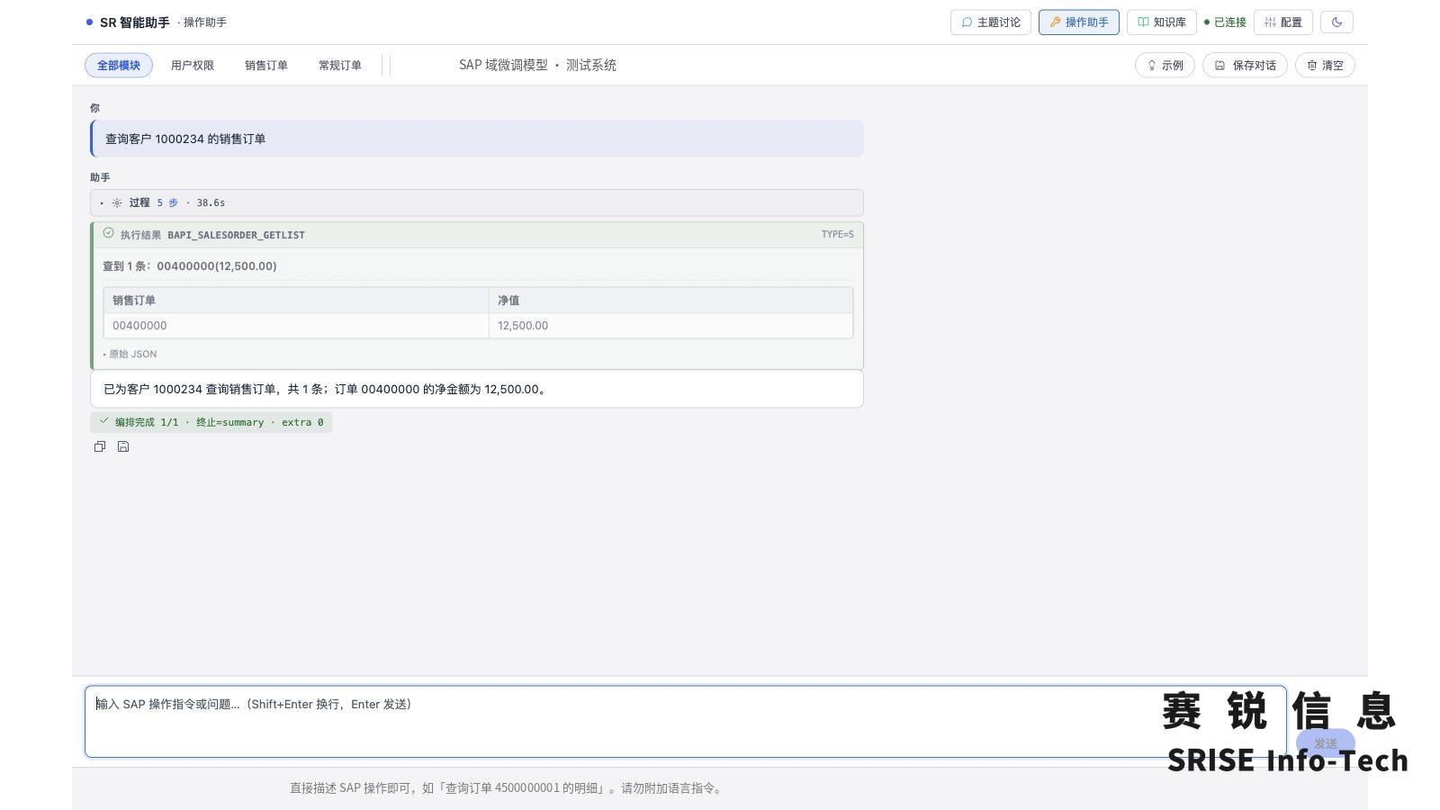The height and width of the screenshot is (810, 1440).
Task: Select the 常规订单 module filter
Action: pos(340,66)
